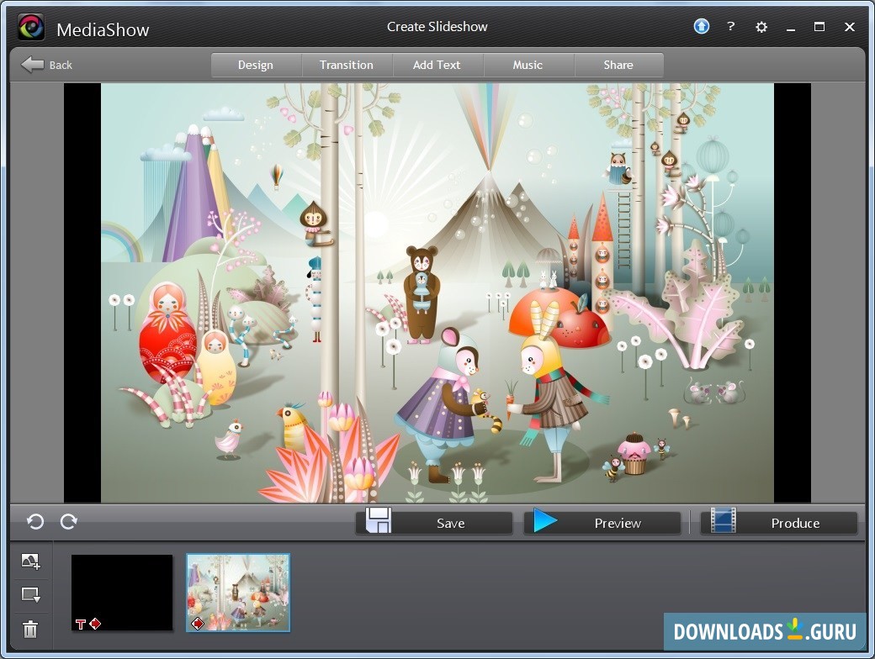The width and height of the screenshot is (875, 659).
Task: Click the T text indicator on black slide
Action: point(82,625)
